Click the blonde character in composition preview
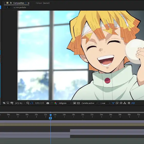The height and width of the screenshot is (144, 144). click(x=106, y=55)
